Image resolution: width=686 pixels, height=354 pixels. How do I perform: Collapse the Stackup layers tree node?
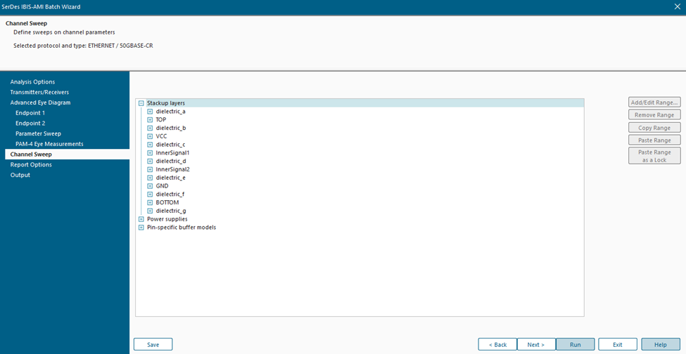pyautogui.click(x=141, y=103)
